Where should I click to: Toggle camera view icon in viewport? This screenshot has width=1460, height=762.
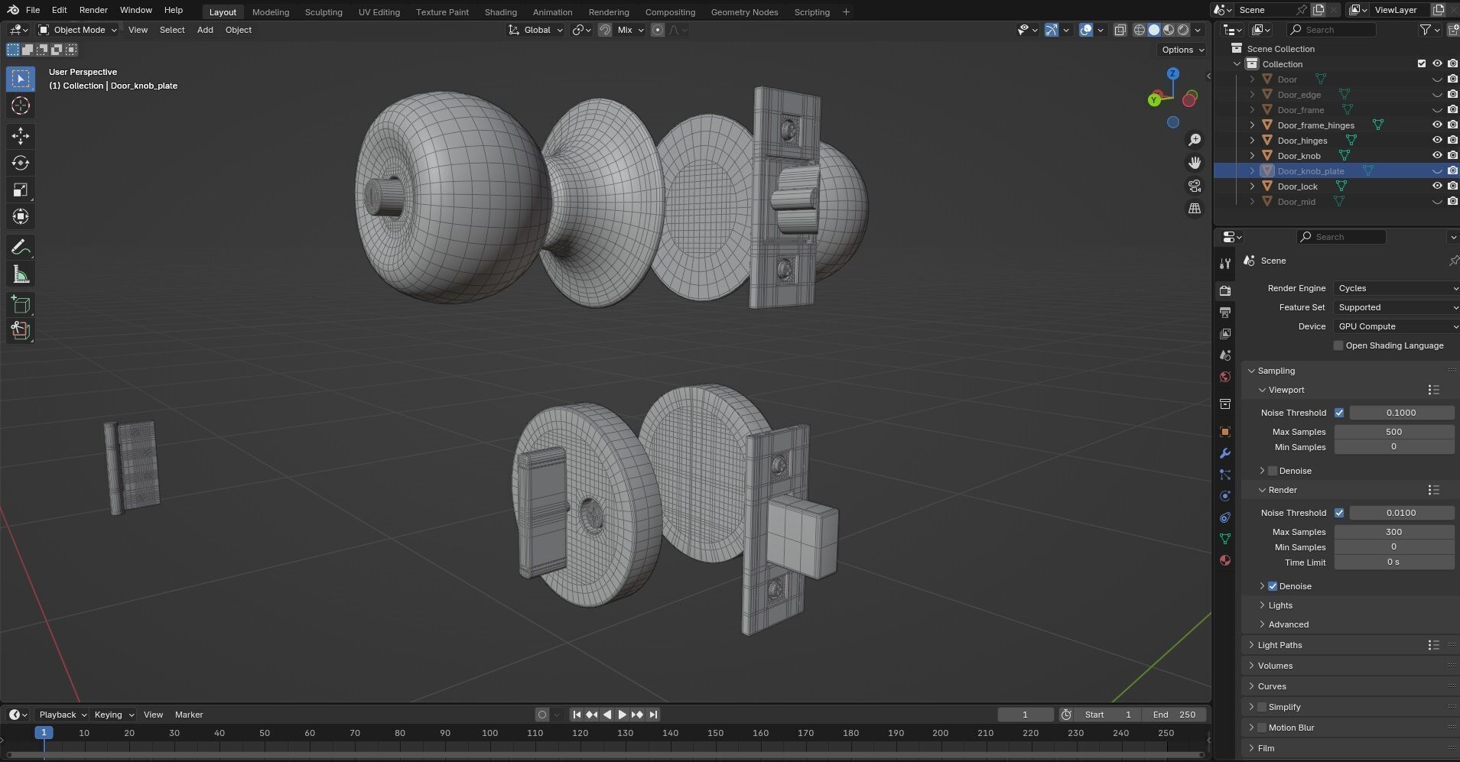[1195, 186]
